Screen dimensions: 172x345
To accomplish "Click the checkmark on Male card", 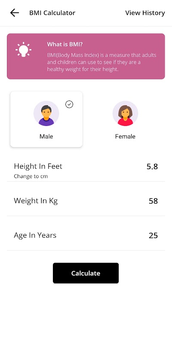I will click(69, 104).
